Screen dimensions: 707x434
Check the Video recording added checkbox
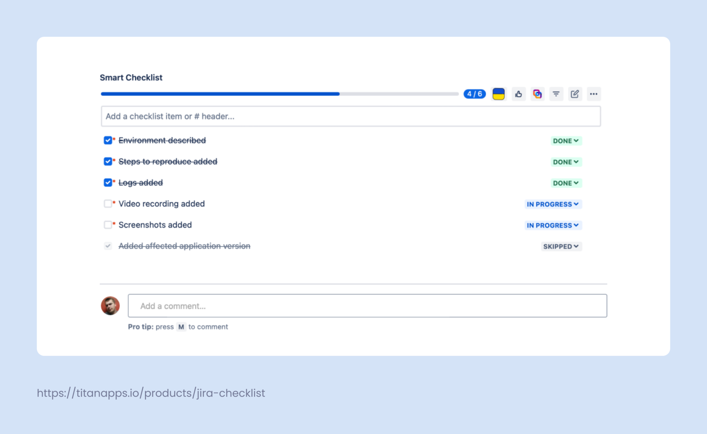coord(108,204)
